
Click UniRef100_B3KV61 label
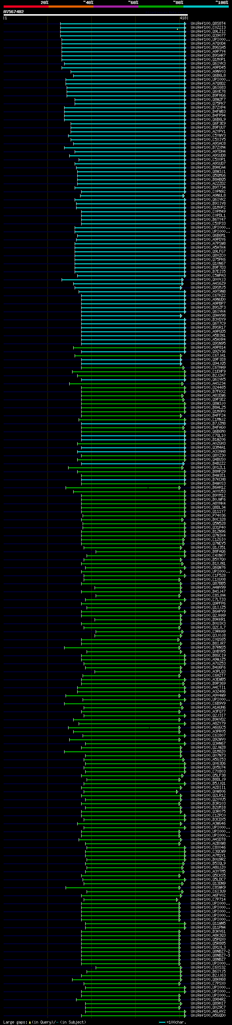click(208, 932)
